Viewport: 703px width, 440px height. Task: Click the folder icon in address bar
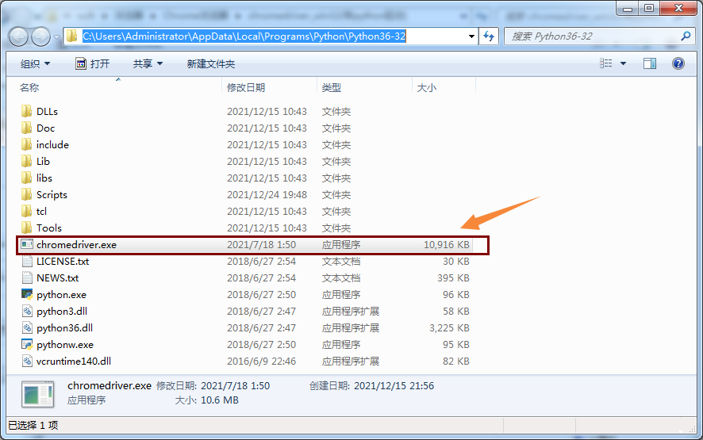pyautogui.click(x=71, y=36)
